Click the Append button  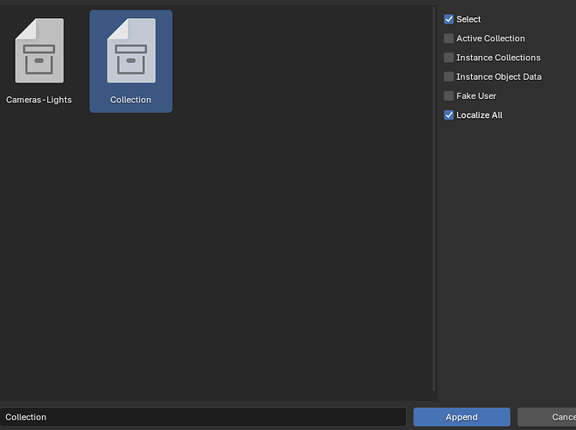(x=462, y=417)
